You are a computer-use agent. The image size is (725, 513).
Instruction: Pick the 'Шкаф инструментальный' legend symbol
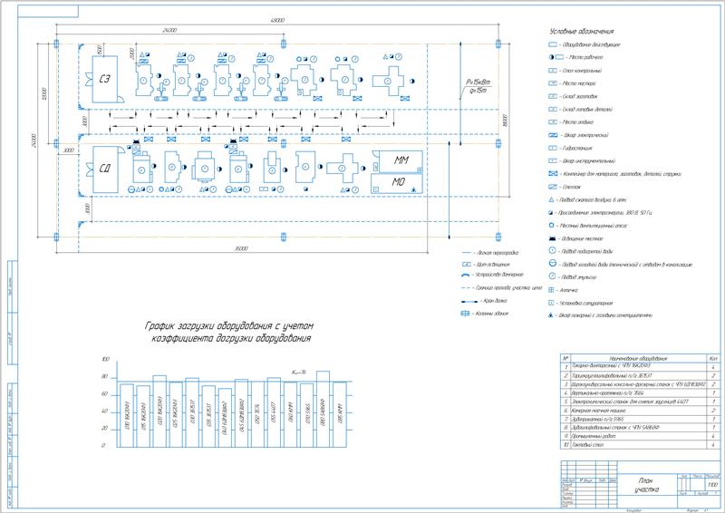pos(552,161)
